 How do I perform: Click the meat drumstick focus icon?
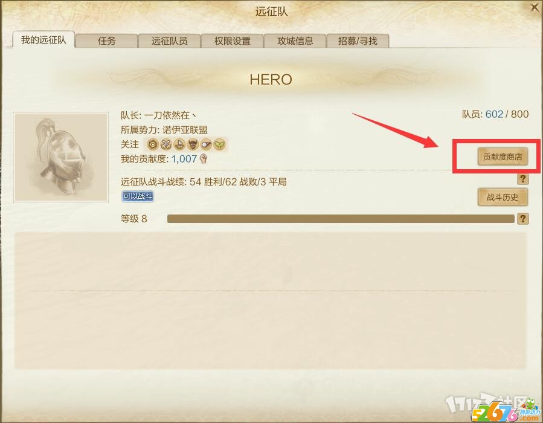pos(206,144)
